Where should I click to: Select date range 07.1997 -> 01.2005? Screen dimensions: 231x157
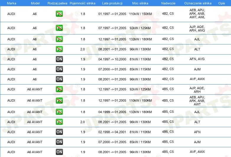click(112, 28)
